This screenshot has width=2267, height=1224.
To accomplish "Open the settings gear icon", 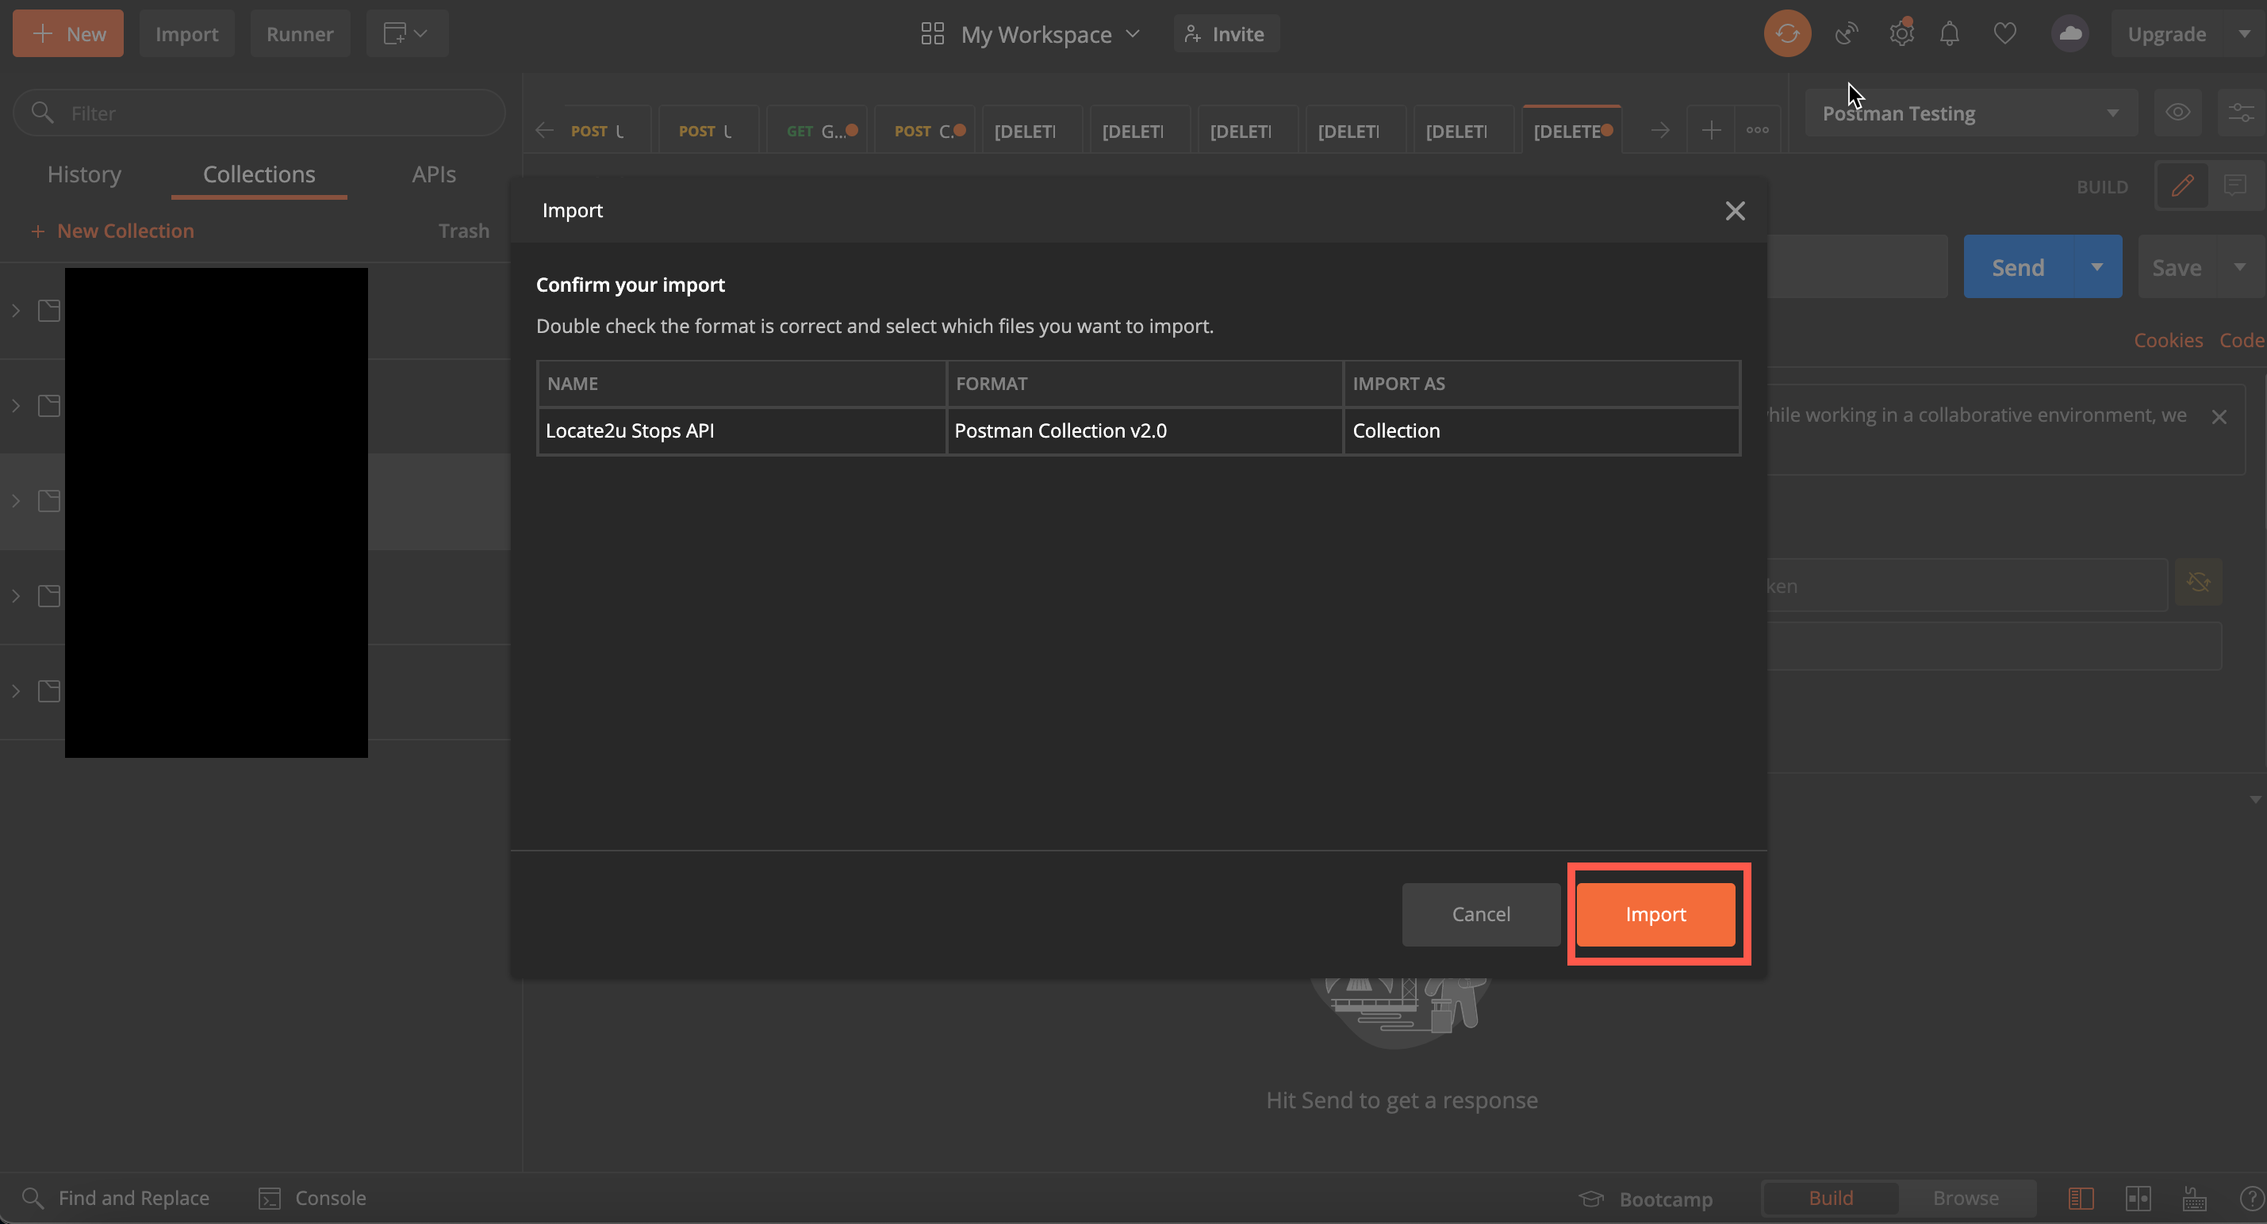I will (x=1901, y=33).
